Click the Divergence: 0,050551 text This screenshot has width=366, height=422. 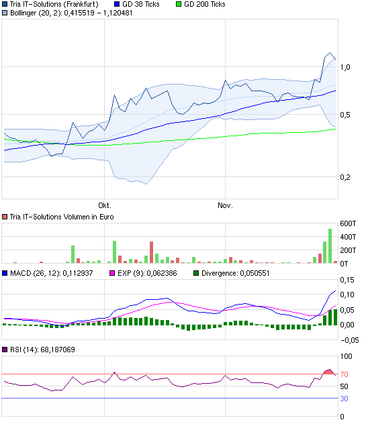pyautogui.click(x=236, y=274)
